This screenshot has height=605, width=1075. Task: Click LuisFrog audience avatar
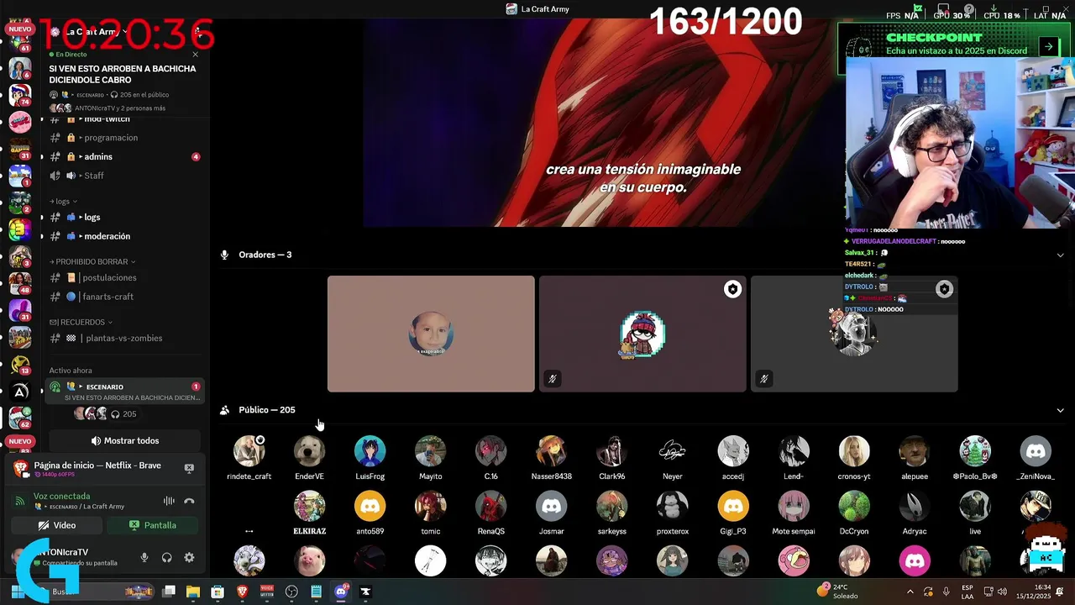(x=370, y=451)
